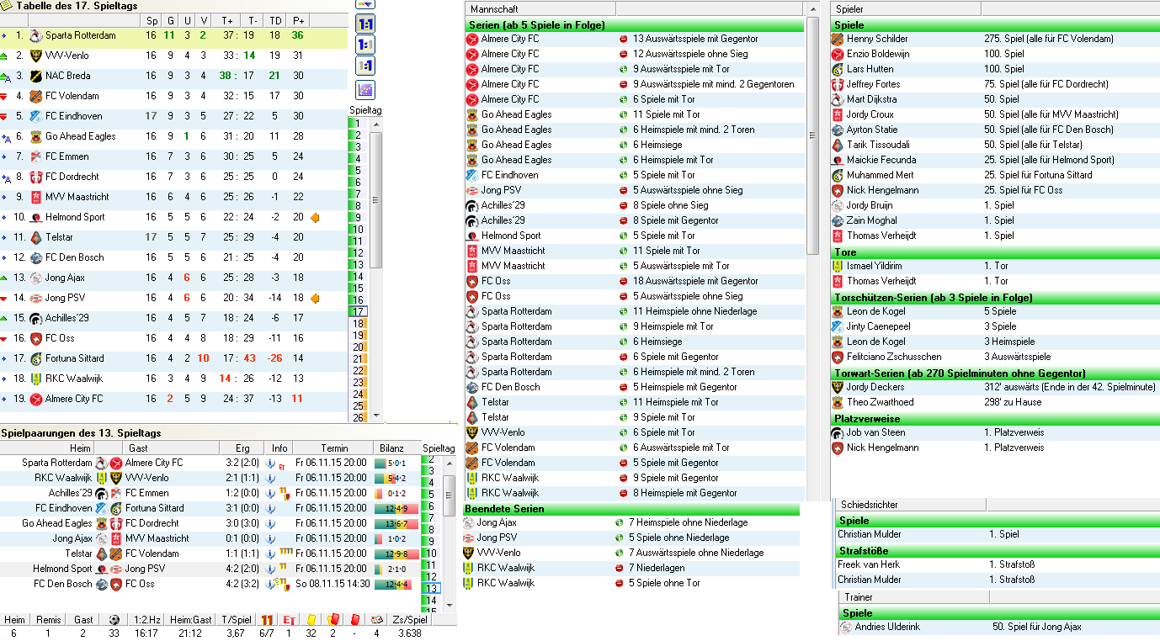The width and height of the screenshot is (1160, 641).
Task: Click the NAC Breda crest in the league table
Action: [x=35, y=76]
